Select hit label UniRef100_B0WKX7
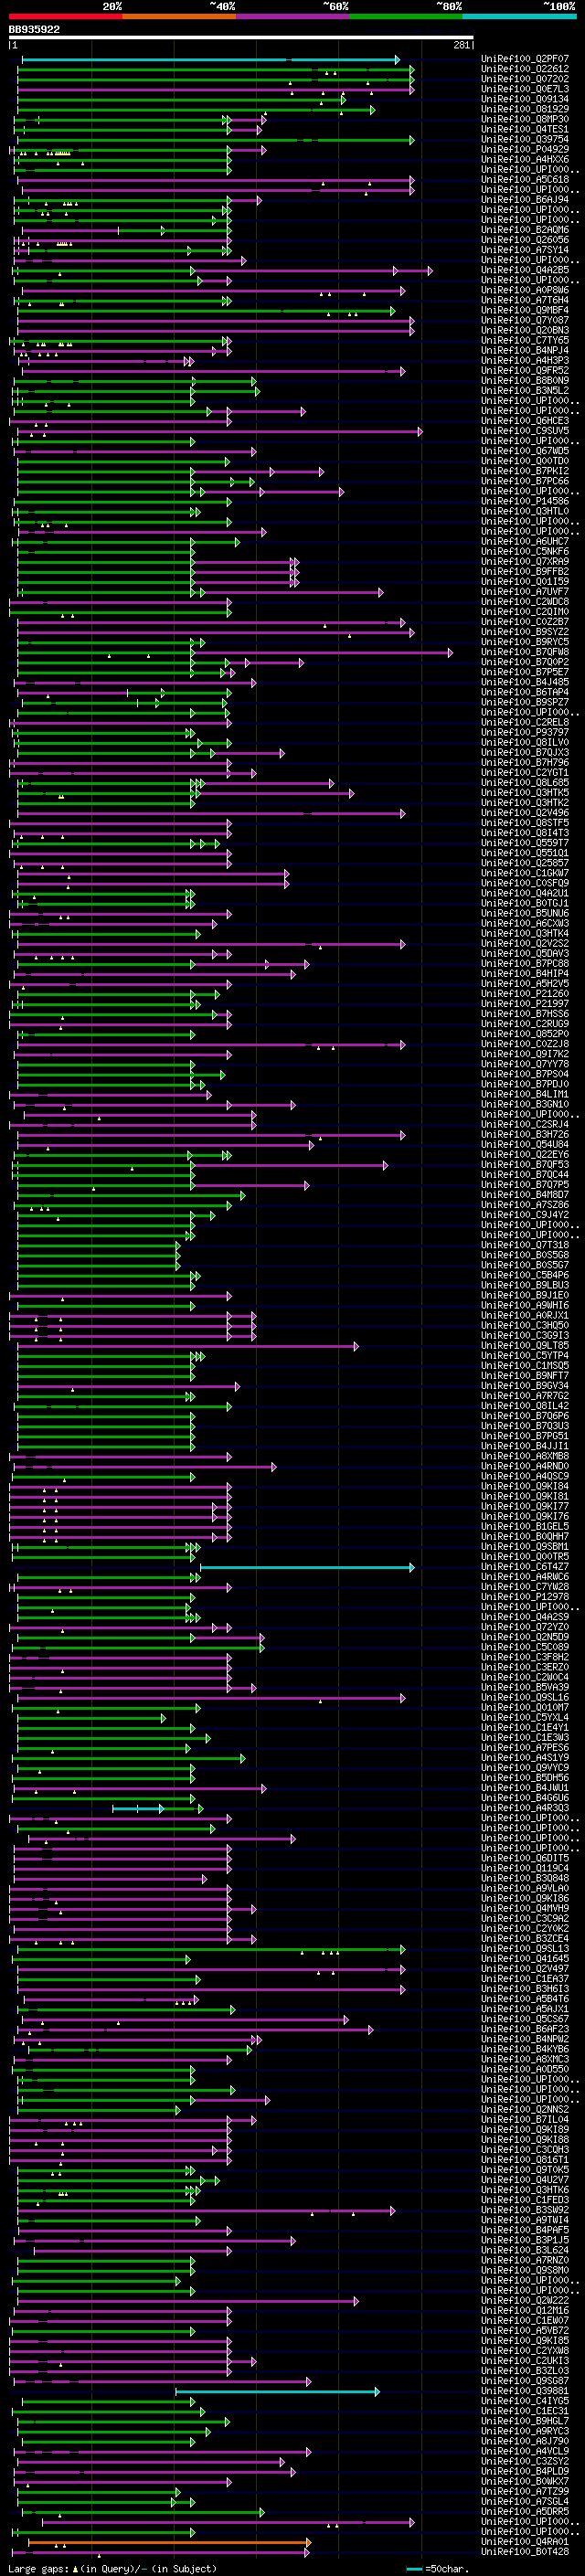The height and width of the screenshot is (2576, 585). click(525, 2481)
